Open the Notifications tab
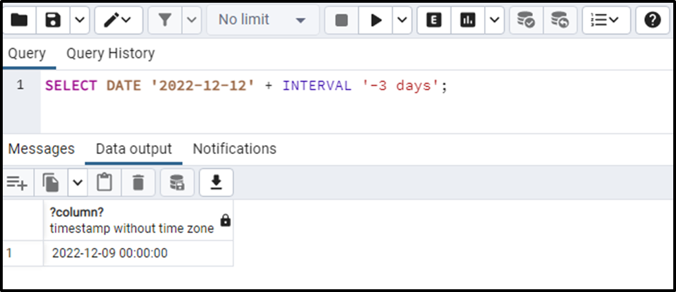Screen dimensions: 676x292 pyautogui.click(x=235, y=148)
